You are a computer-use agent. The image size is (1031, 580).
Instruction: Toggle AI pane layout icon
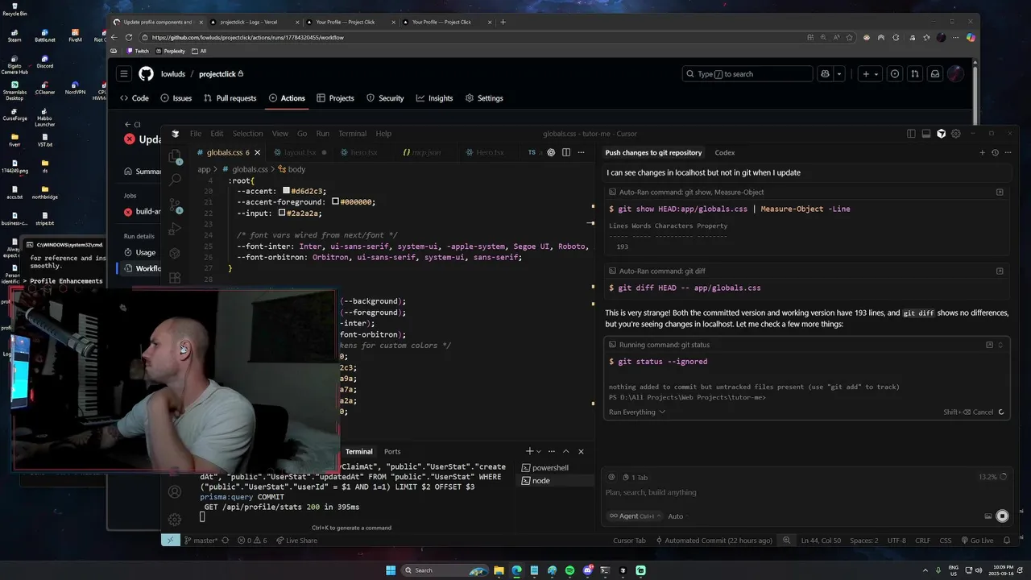coord(941,134)
